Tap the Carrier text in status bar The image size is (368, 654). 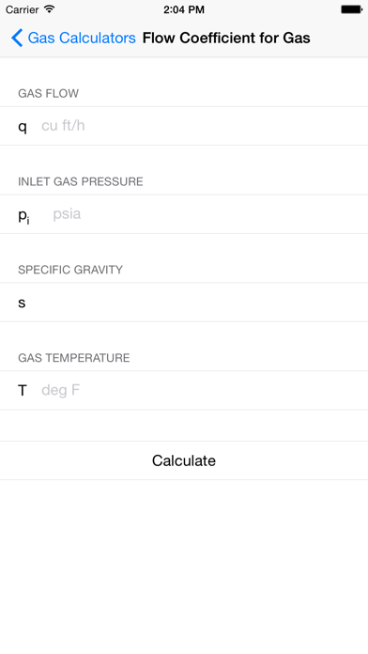tap(23, 9)
